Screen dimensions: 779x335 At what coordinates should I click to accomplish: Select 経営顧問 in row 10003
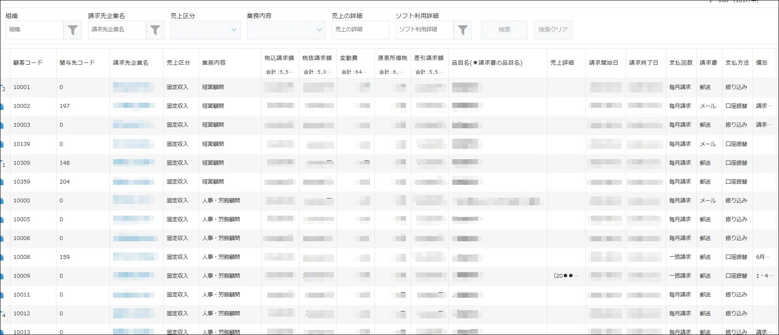[213, 125]
